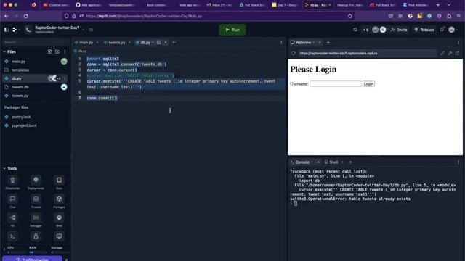Click the split-pane icon on db.py tab
This screenshot has width=465, height=261.
[x=159, y=42]
